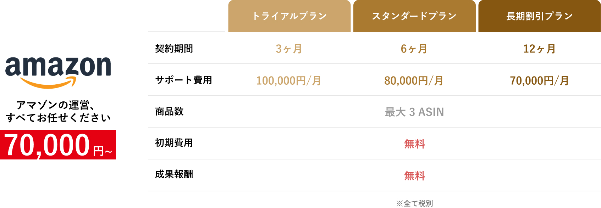
Task: Click the ※全て税別 footnote
Action: [x=414, y=203]
